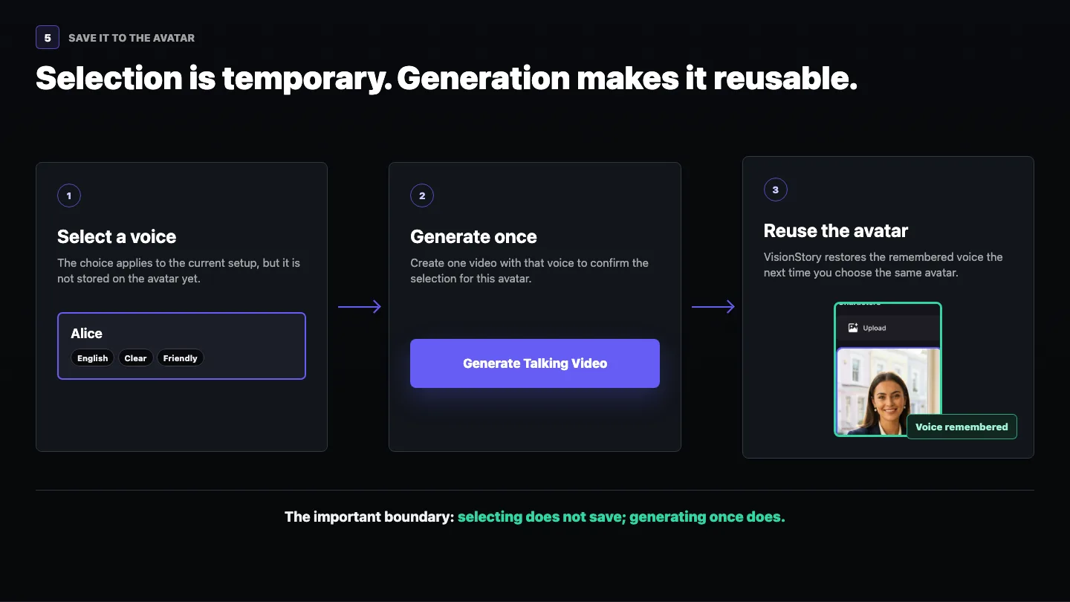
Task: Click the circled number 3 icon
Action: point(776,190)
